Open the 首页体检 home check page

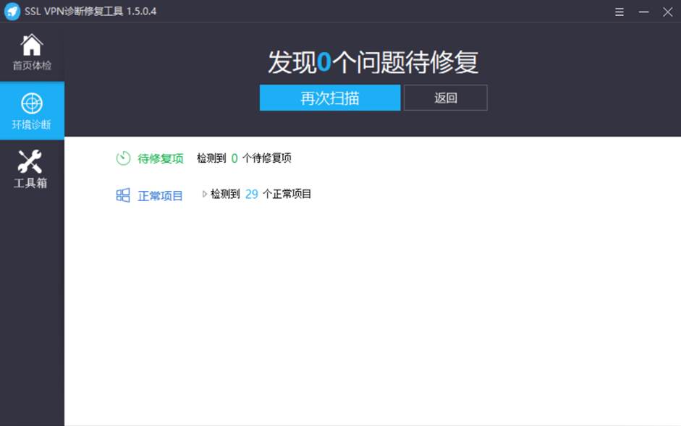(32, 52)
